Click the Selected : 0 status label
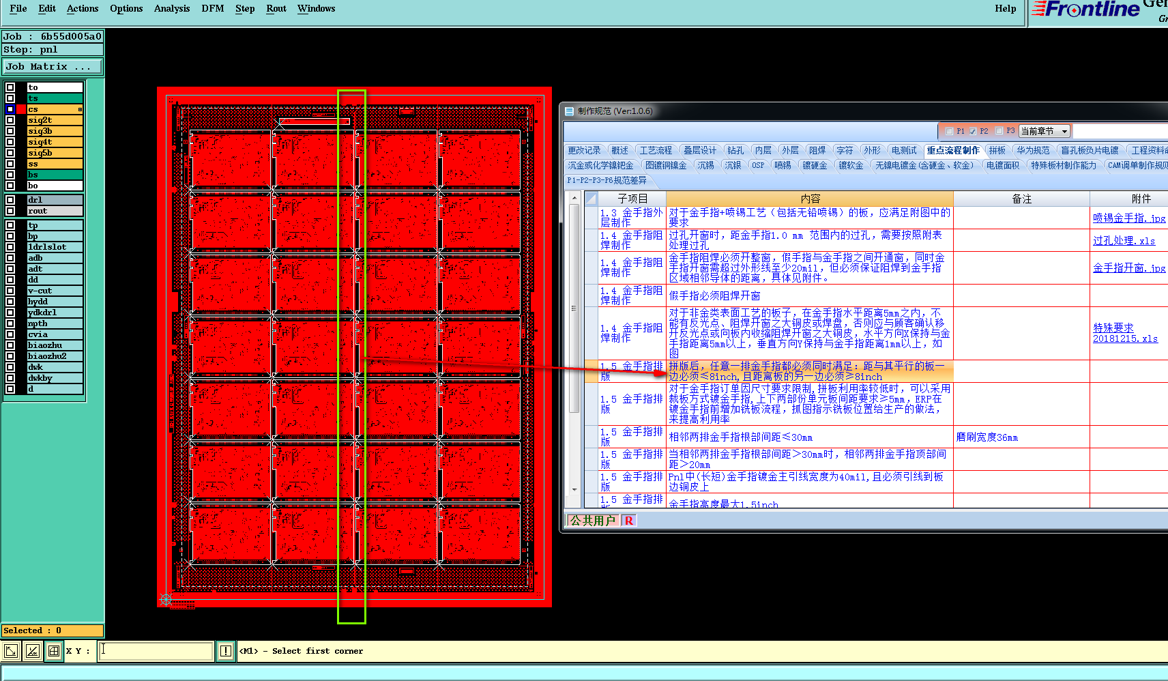 point(53,631)
